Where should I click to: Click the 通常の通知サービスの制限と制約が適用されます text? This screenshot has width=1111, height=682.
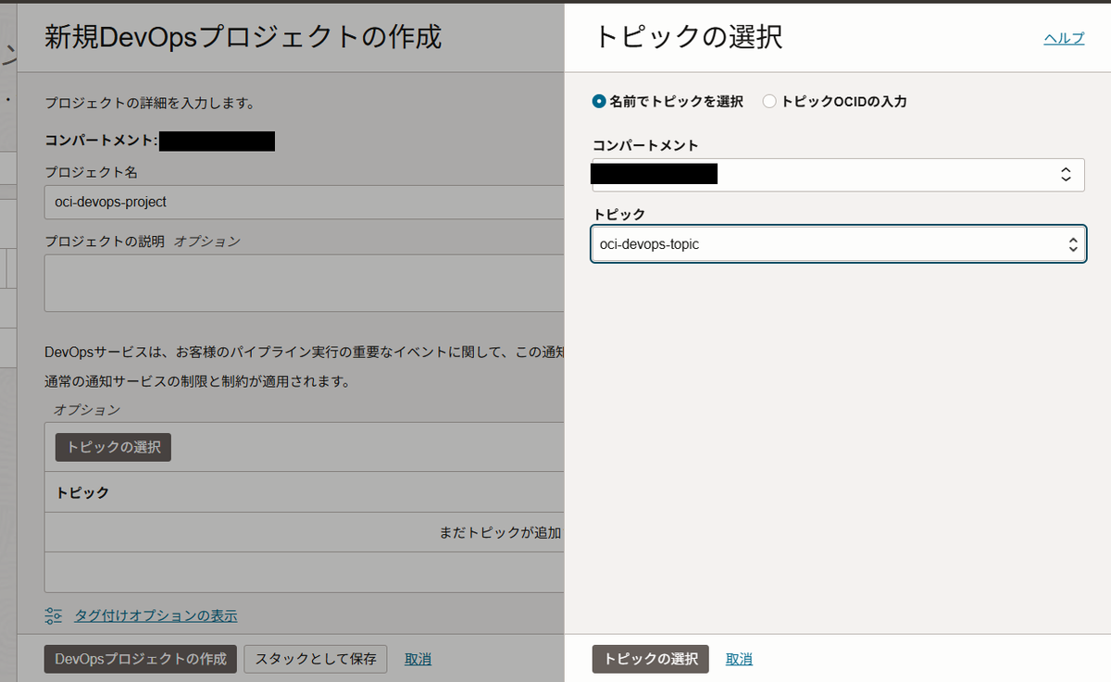coord(197,380)
